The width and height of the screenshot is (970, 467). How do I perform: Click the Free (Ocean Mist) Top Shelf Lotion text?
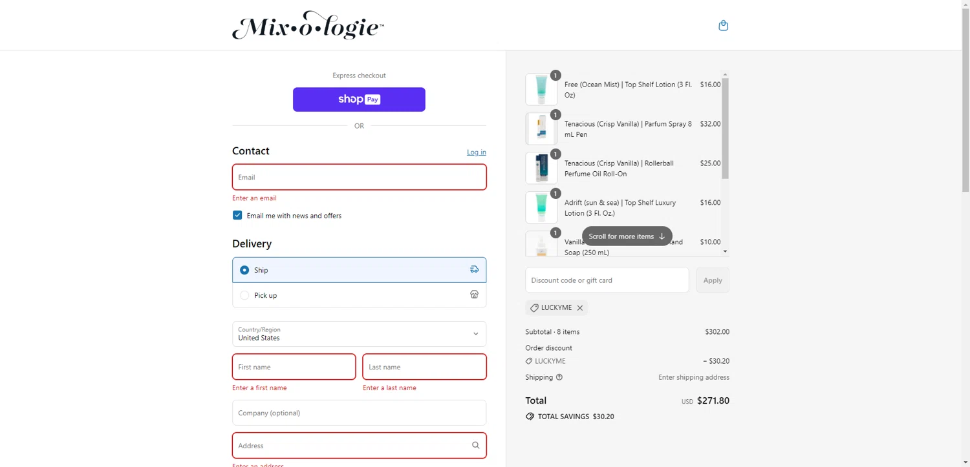click(628, 90)
